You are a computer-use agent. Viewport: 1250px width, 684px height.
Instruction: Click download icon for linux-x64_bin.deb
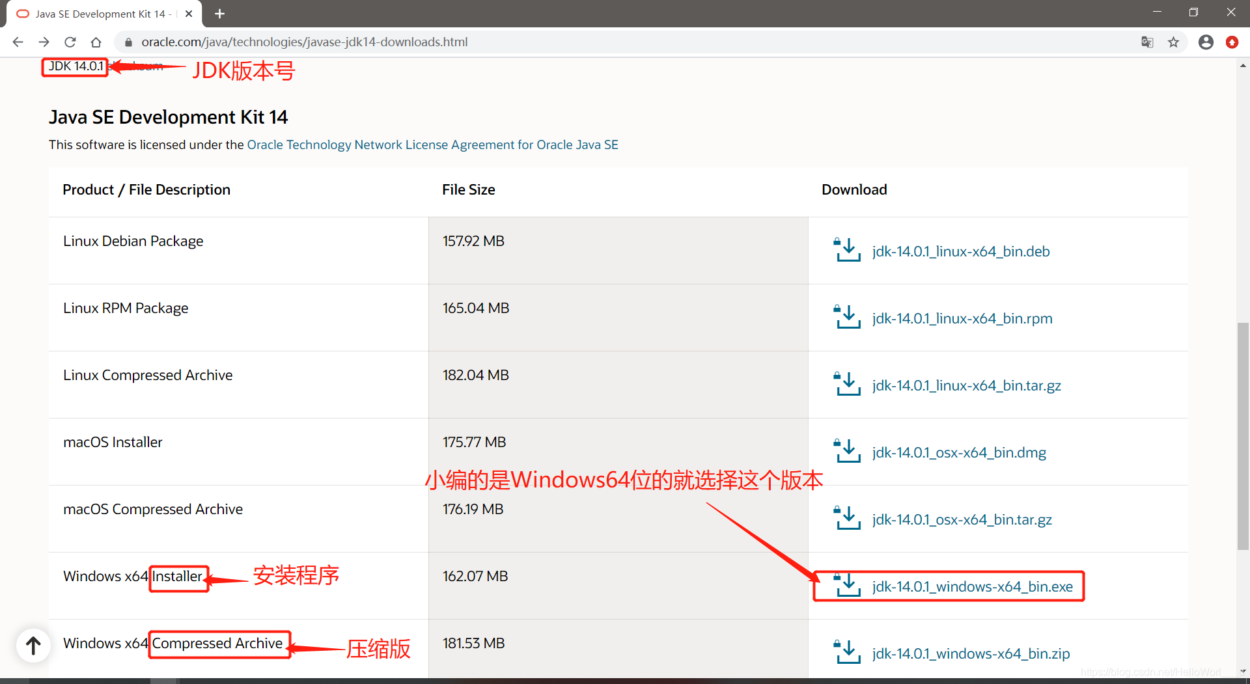click(x=848, y=250)
